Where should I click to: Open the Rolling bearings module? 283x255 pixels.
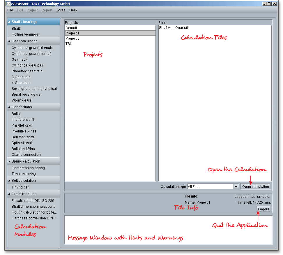(x=25, y=34)
